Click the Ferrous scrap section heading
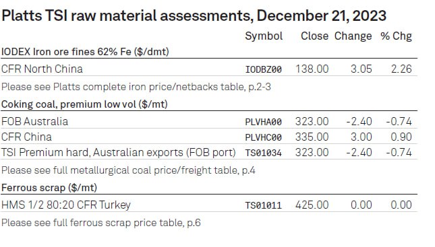The width and height of the screenshot is (435, 247). click(49, 188)
